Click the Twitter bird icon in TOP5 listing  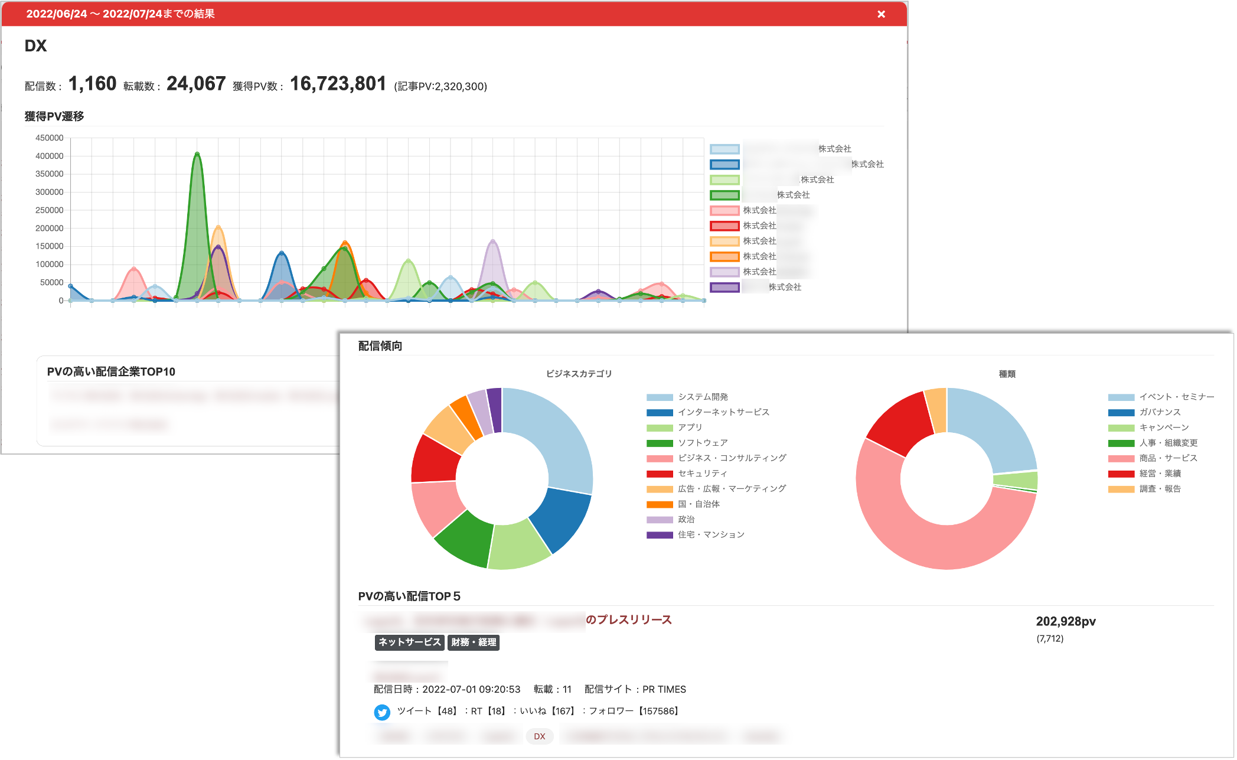(382, 712)
